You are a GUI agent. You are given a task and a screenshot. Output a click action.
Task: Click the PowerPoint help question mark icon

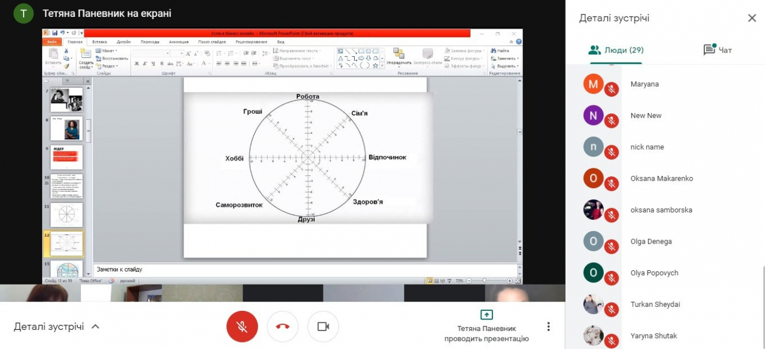(519, 42)
